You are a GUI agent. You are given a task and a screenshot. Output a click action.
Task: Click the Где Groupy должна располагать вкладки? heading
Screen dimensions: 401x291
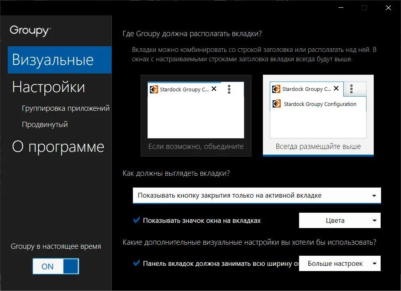click(192, 34)
